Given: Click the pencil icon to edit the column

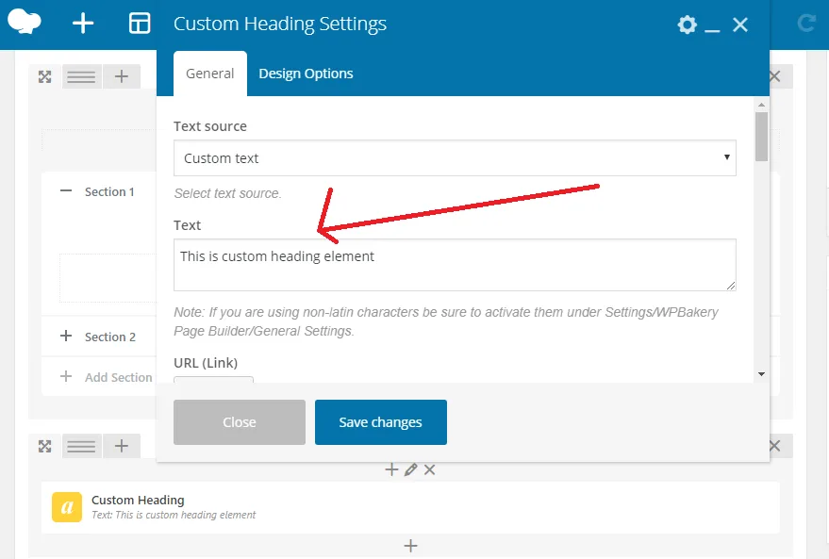Looking at the screenshot, I should pos(410,469).
